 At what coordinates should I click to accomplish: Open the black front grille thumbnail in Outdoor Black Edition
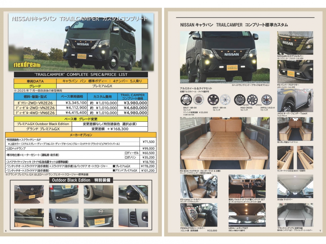click(29, 194)
